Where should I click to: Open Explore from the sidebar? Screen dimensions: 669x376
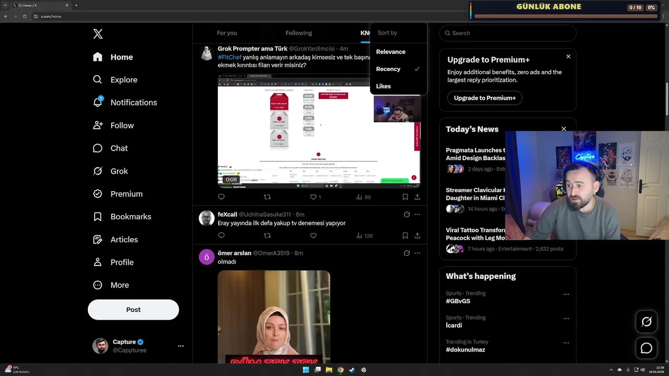[x=115, y=80]
